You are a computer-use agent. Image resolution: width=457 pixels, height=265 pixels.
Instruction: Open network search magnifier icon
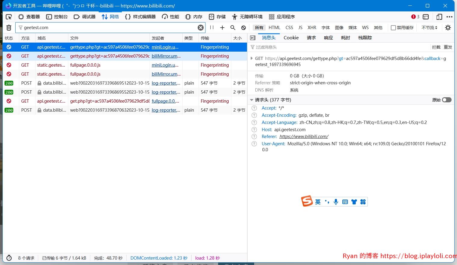point(233,28)
